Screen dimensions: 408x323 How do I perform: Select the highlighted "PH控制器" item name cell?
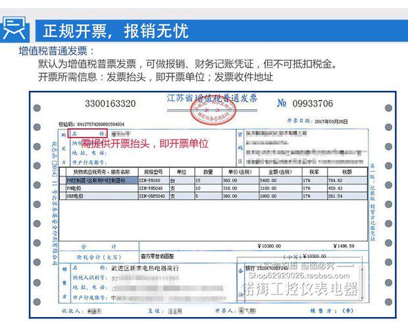click(x=102, y=180)
